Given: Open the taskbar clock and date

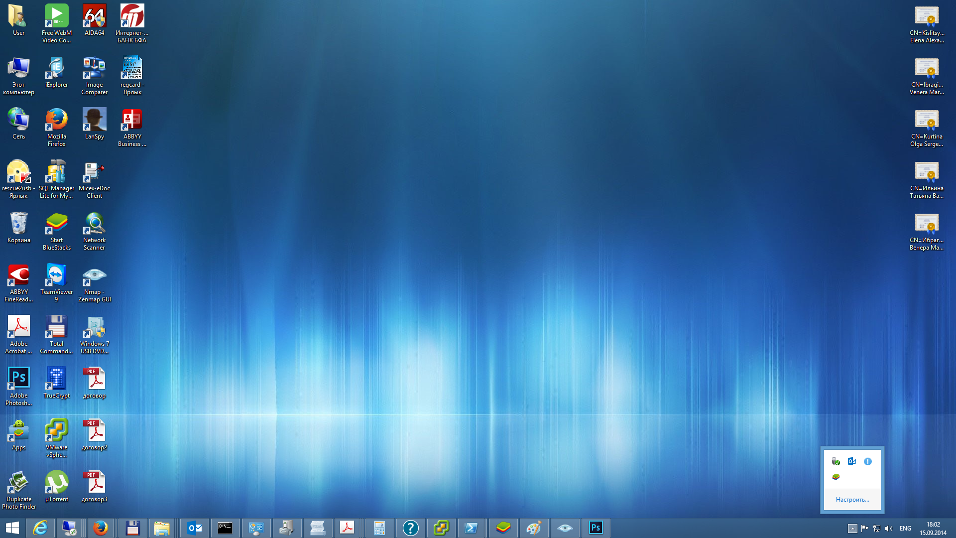Looking at the screenshot, I should coord(933,528).
